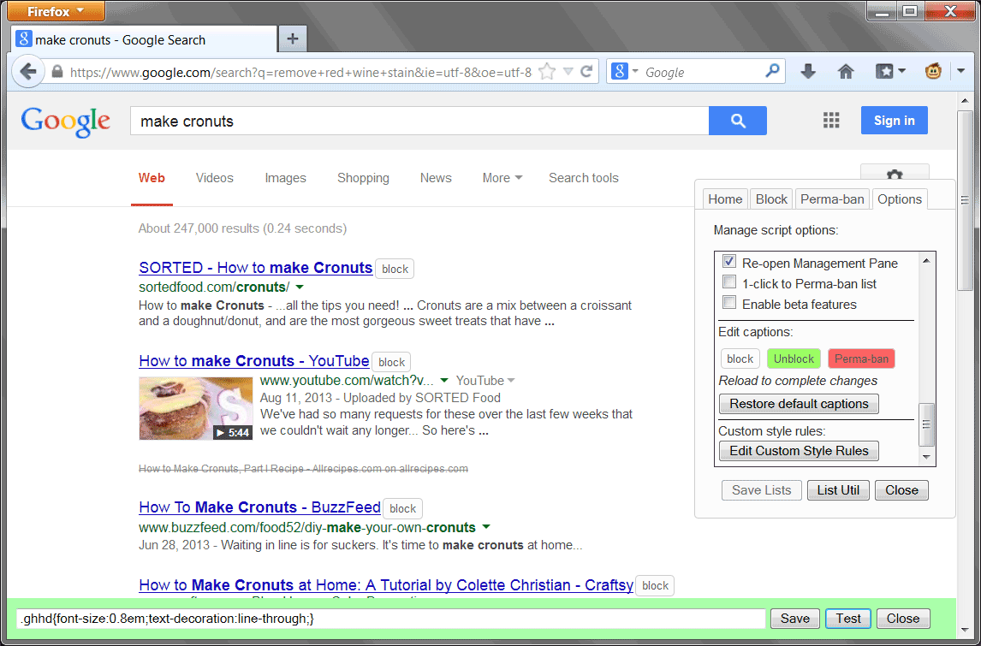Open the Bookmarks menu star icon
The height and width of the screenshot is (646, 981).
click(884, 71)
